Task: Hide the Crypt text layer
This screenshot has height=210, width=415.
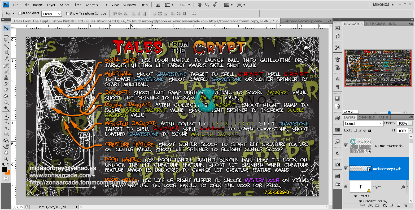Action: 346,187
